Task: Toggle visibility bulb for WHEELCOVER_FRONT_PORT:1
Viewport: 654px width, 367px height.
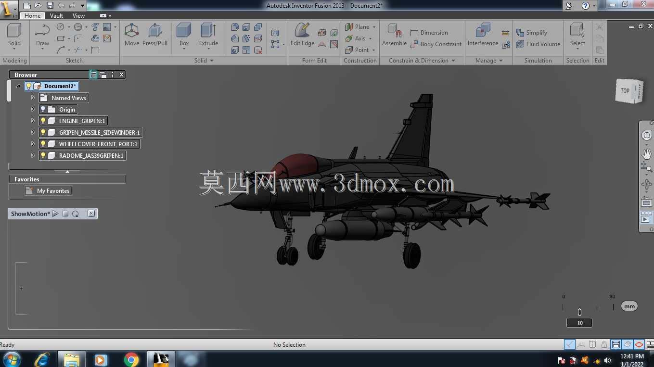Action: coord(43,144)
